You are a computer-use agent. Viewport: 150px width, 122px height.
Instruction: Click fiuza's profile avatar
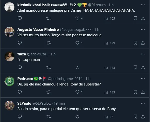point(9,57)
